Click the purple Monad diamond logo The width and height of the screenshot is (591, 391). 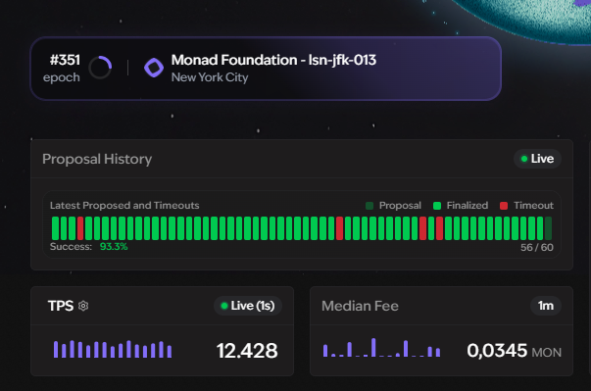pyautogui.click(x=154, y=68)
